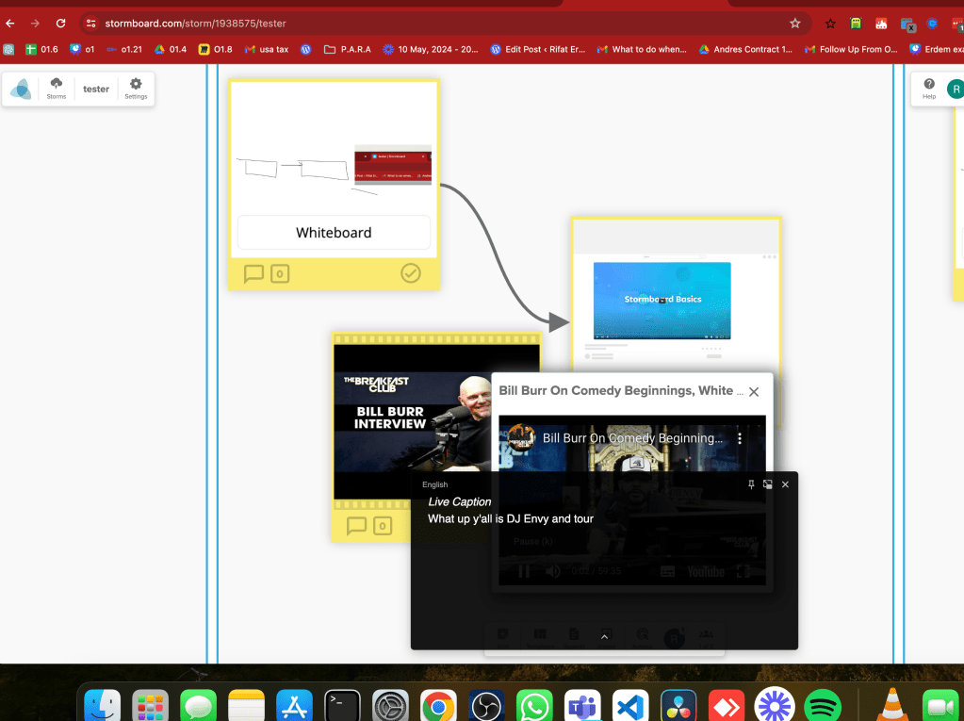The image size is (964, 721).
Task: Open WhatsApp from the Dock
Action: [x=534, y=706]
